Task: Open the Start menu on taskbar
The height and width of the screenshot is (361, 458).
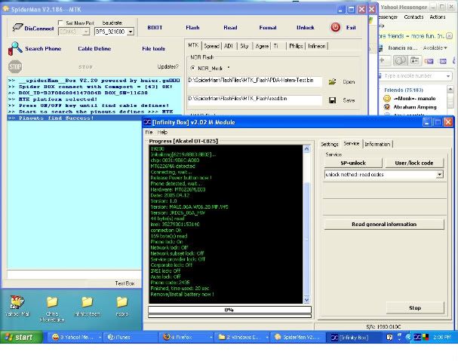Action: (21, 337)
